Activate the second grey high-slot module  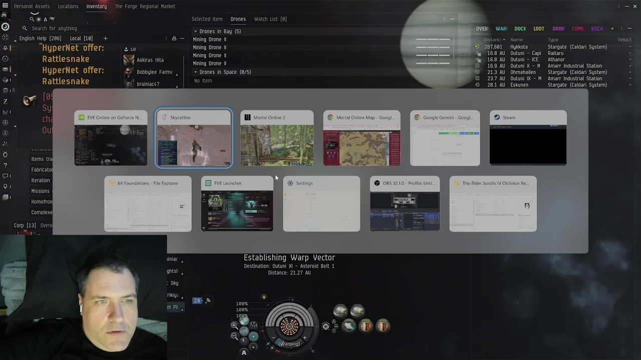coord(357,311)
